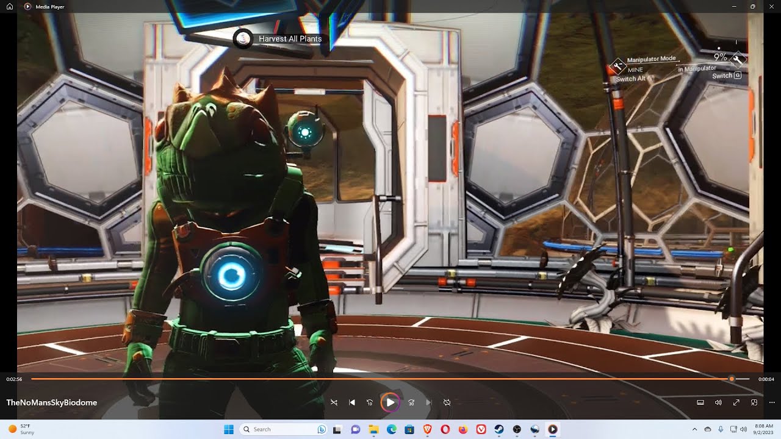Click the Manipulator Mode MINE indicator
The image size is (781, 439).
coord(644,64)
